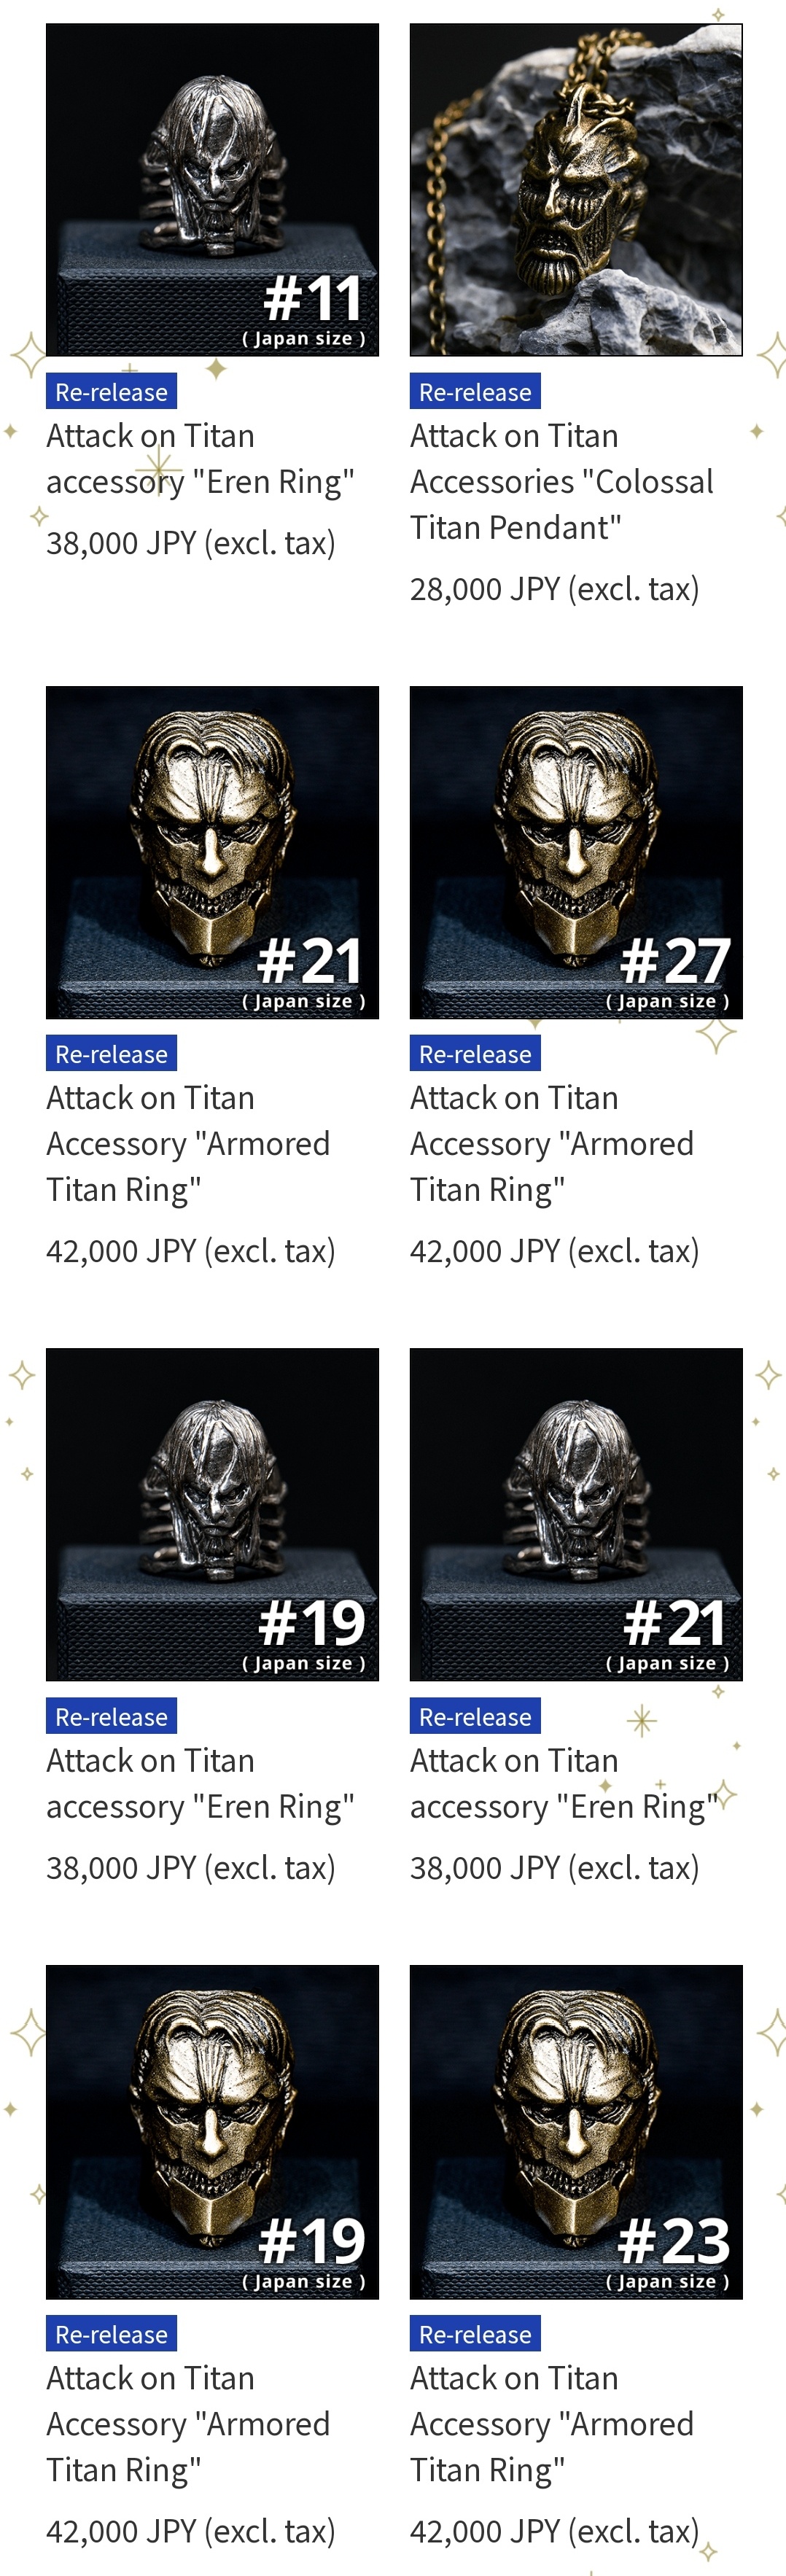View the Armored Titan Ring #23 image
This screenshot has width=786, height=2576.
576,2132
